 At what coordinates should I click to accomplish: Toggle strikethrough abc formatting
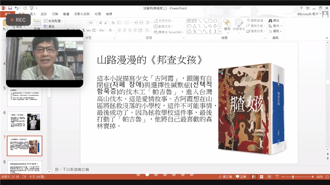point(89,30)
